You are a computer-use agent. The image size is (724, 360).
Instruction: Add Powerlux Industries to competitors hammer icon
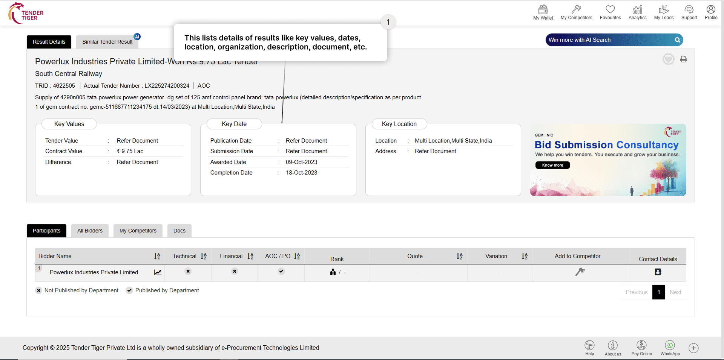pos(580,272)
